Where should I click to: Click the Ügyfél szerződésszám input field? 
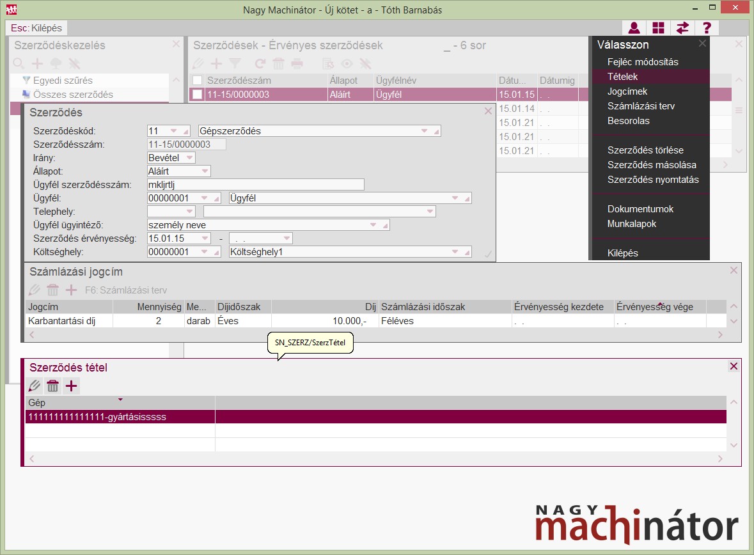tap(255, 185)
